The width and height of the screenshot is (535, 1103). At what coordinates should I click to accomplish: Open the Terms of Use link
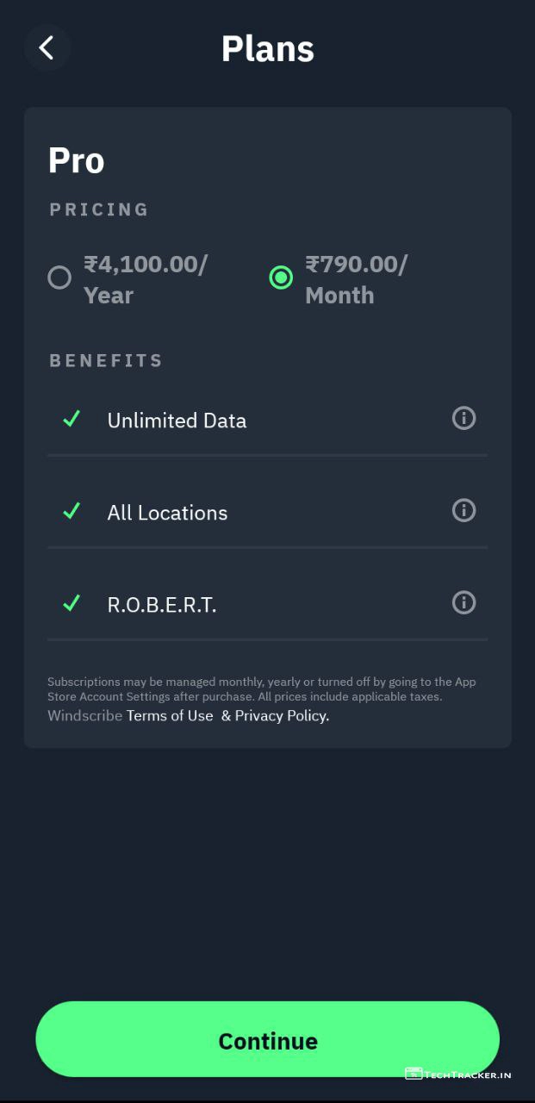click(170, 716)
